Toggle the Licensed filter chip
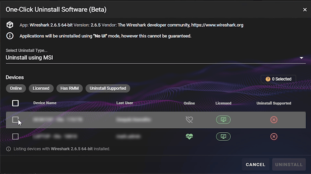 click(41, 88)
